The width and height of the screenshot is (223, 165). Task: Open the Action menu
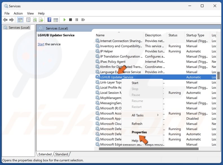[18, 14]
